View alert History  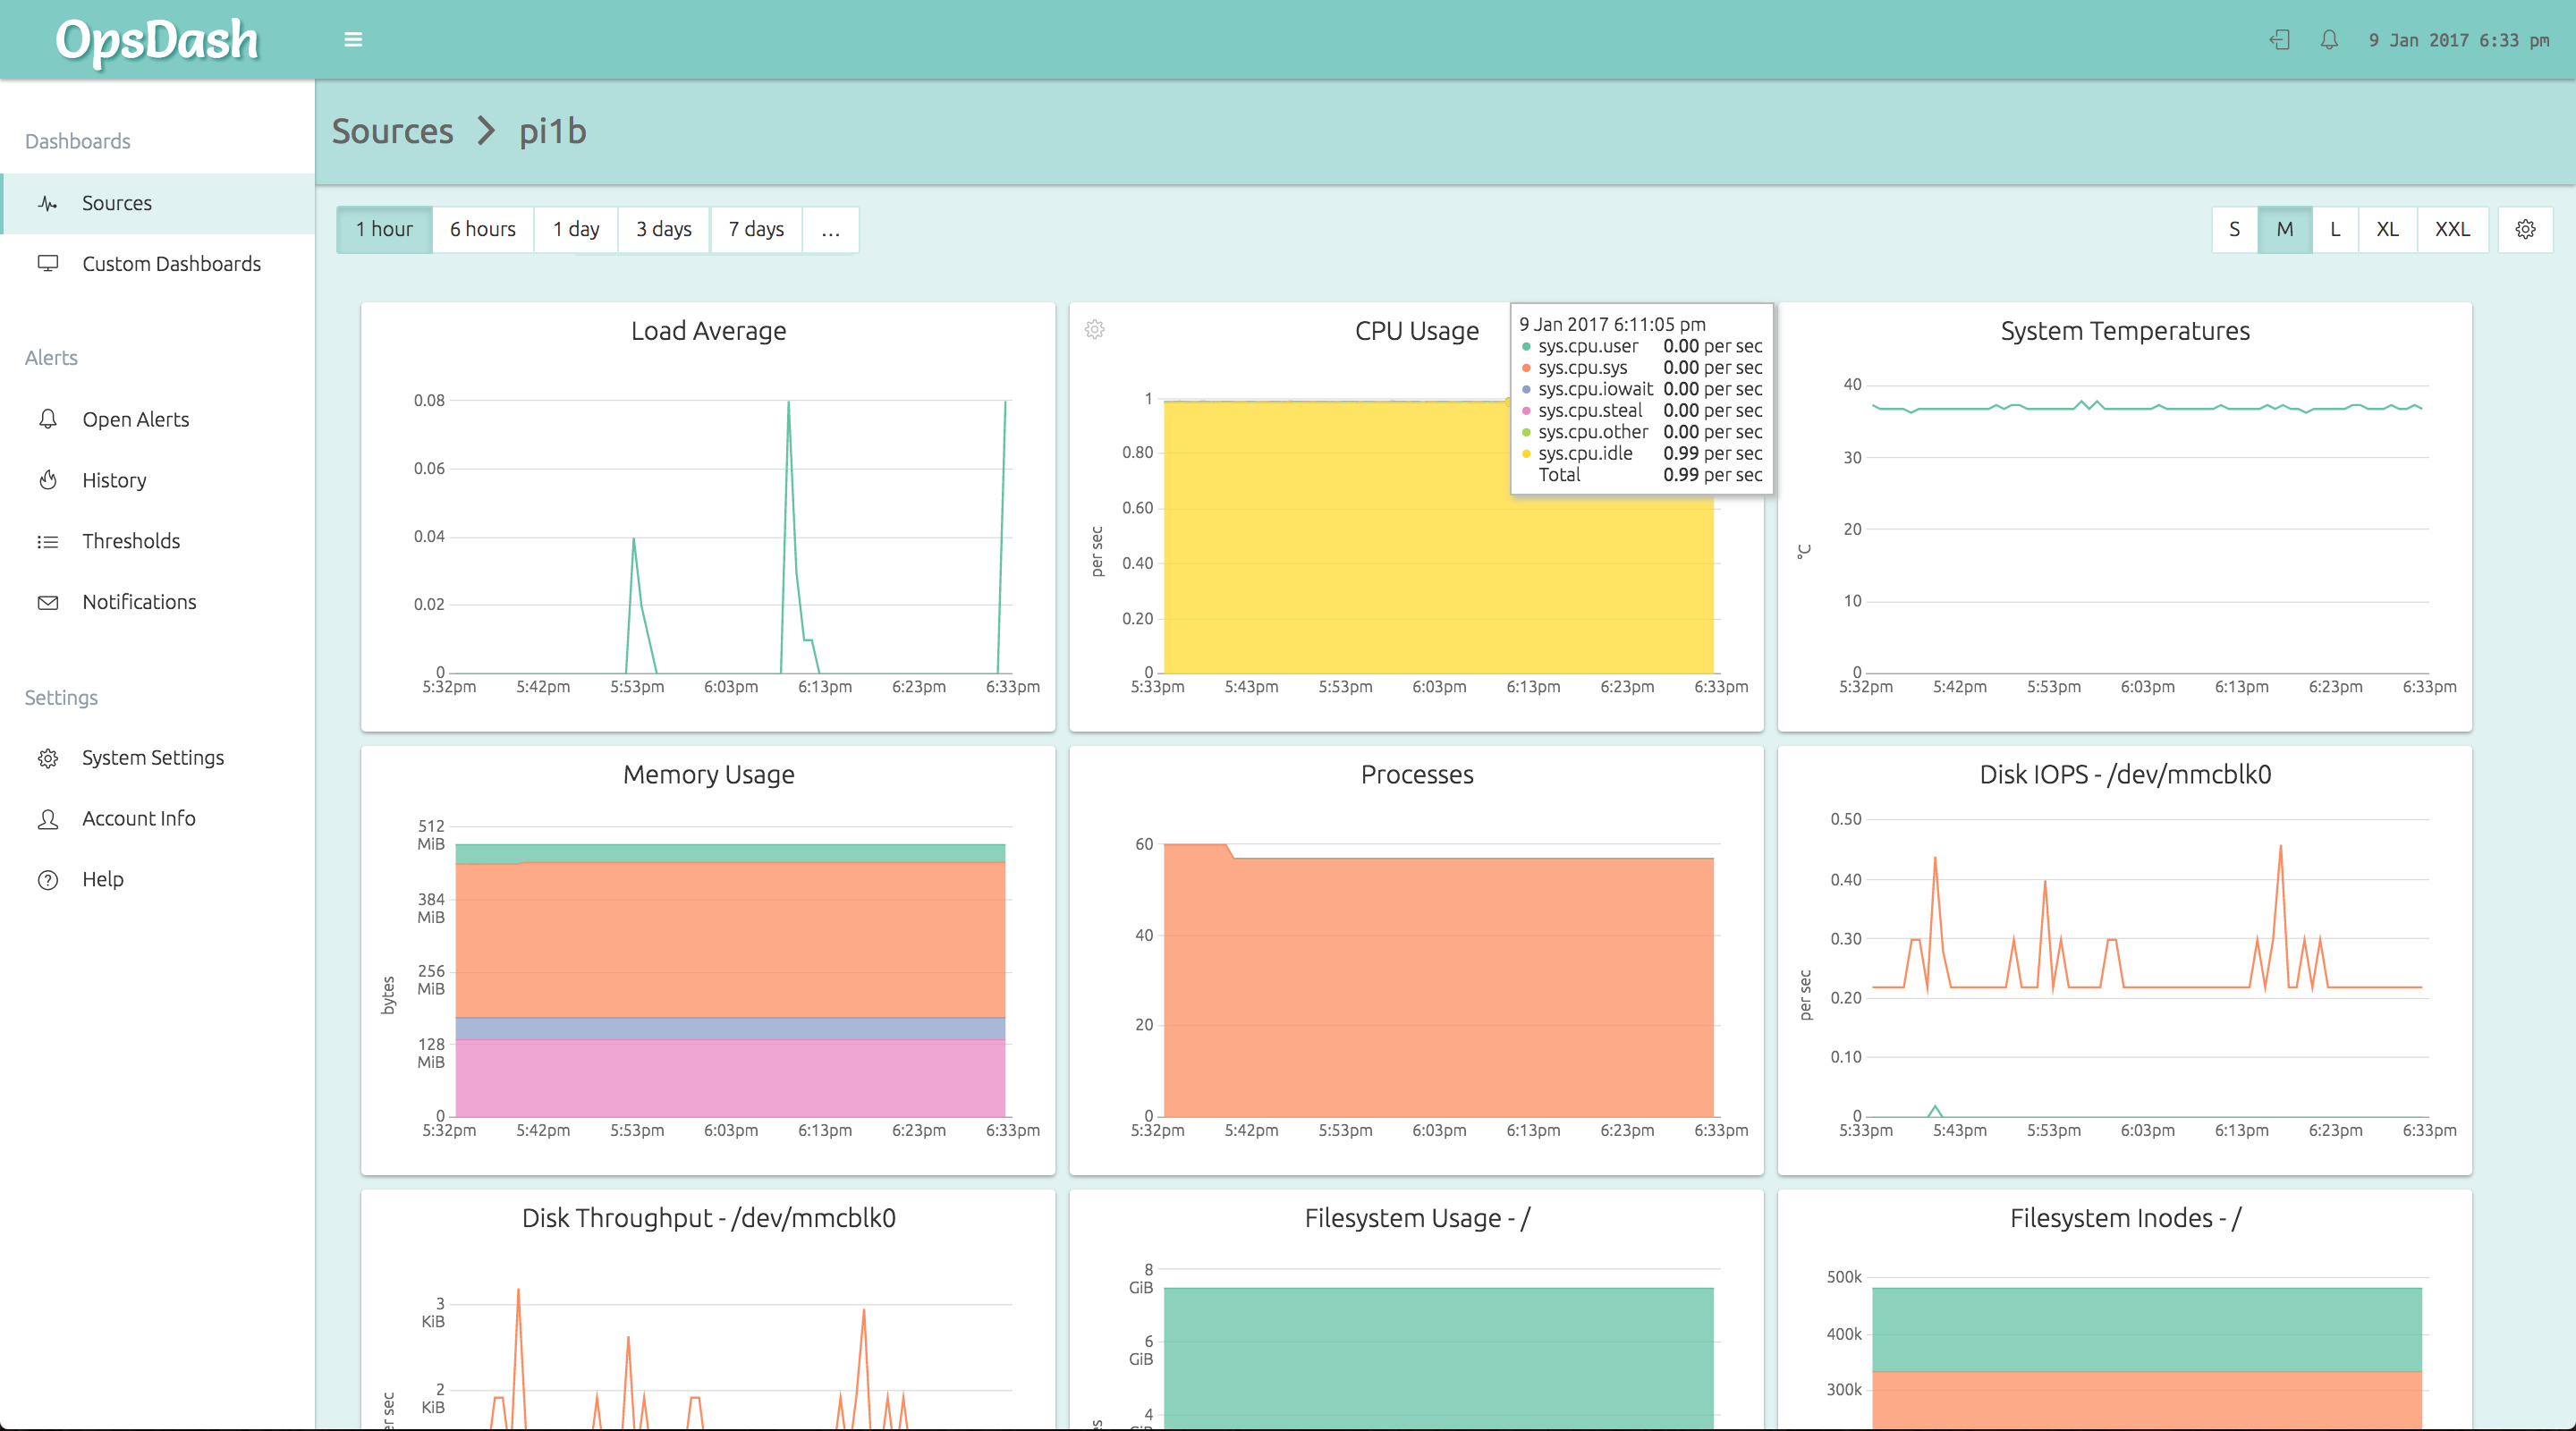click(x=158, y=480)
